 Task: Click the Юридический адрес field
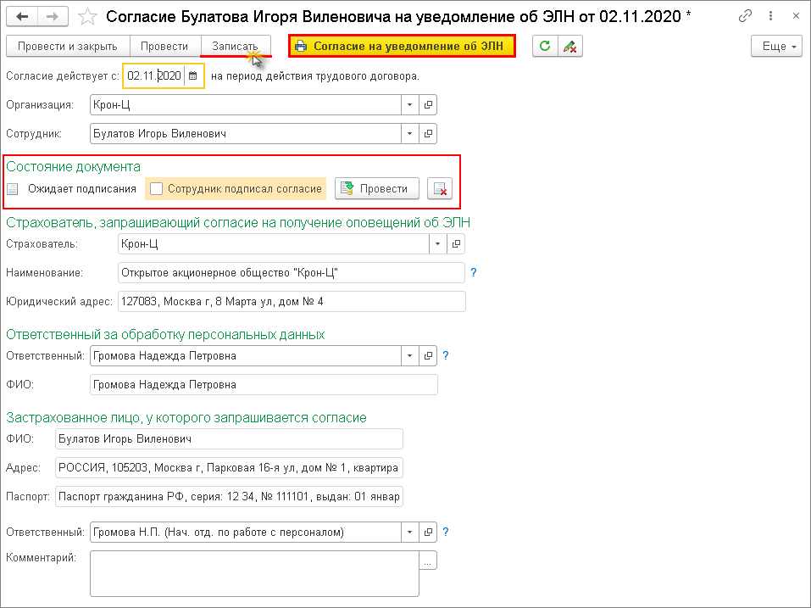pos(292,302)
